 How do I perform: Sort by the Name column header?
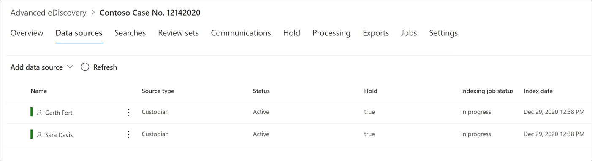point(39,91)
